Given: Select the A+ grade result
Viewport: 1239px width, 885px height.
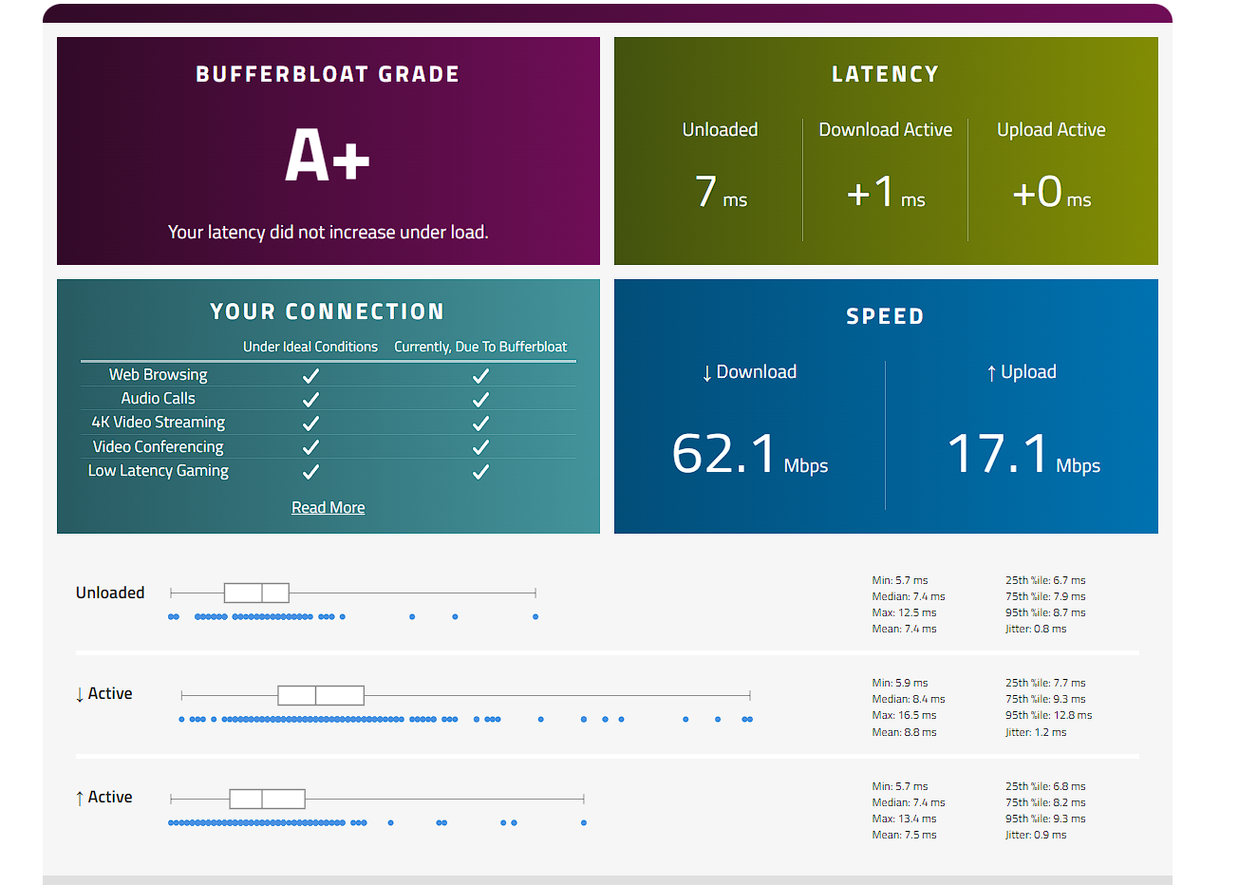Looking at the screenshot, I should (328, 156).
